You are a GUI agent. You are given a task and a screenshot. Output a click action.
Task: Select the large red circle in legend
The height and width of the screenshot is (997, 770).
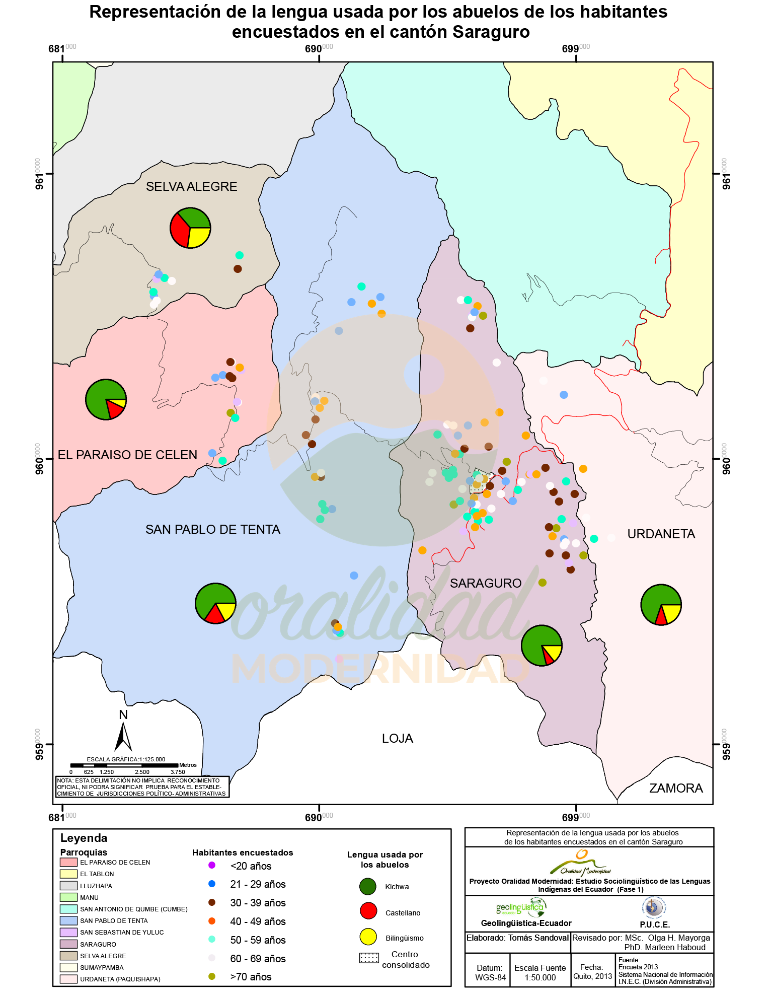tap(368, 910)
